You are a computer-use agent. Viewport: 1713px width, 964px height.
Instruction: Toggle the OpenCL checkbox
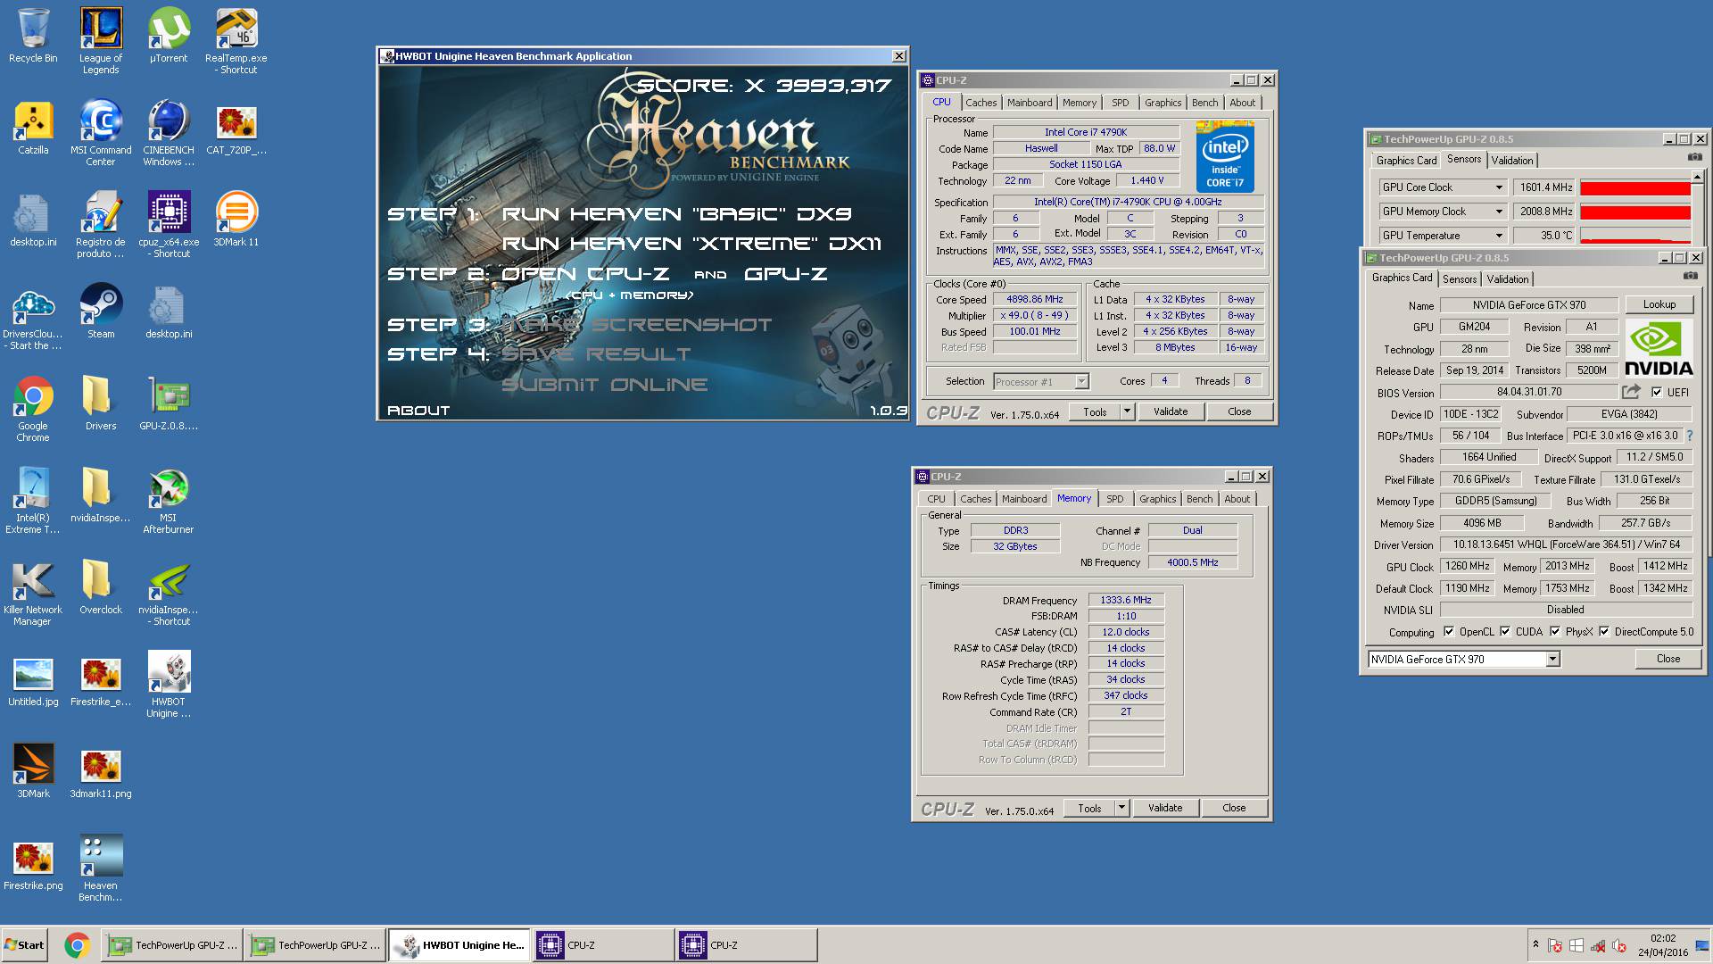click(1448, 632)
